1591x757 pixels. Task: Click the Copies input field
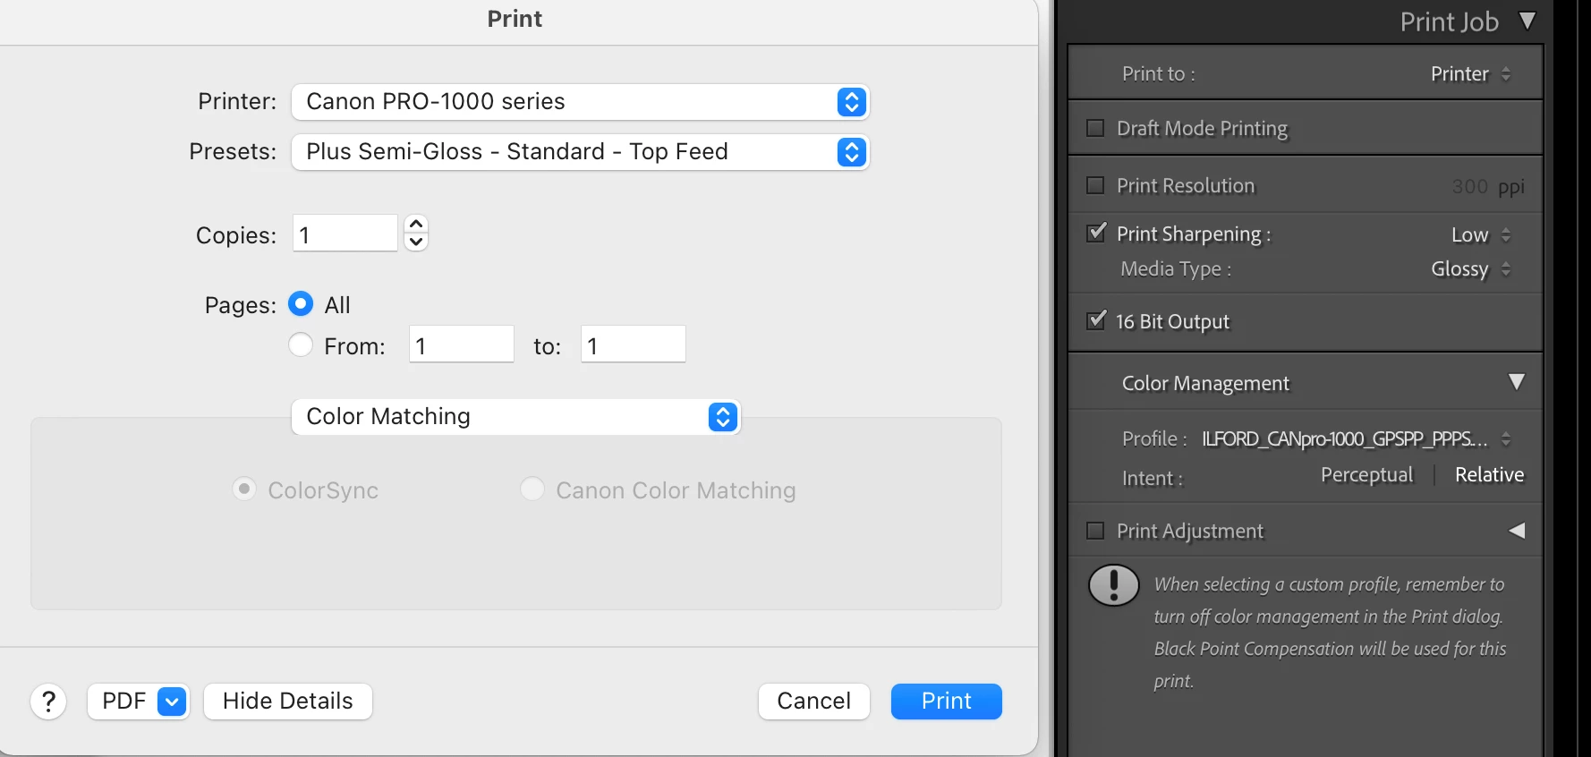(x=345, y=234)
